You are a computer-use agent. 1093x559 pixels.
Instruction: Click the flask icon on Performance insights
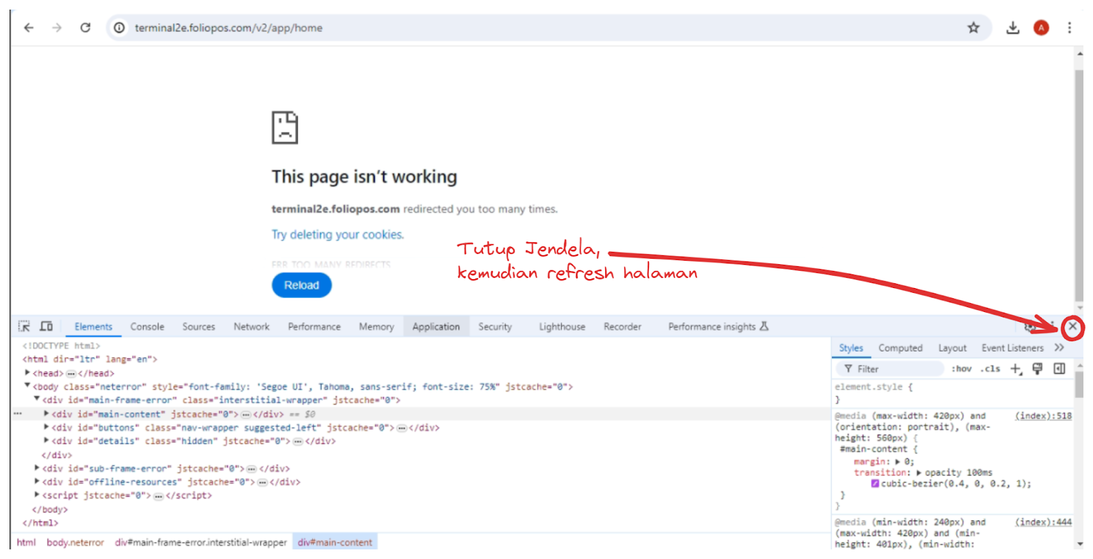pyautogui.click(x=764, y=326)
